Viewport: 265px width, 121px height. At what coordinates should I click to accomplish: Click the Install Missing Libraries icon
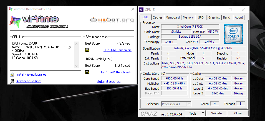tap(12, 74)
